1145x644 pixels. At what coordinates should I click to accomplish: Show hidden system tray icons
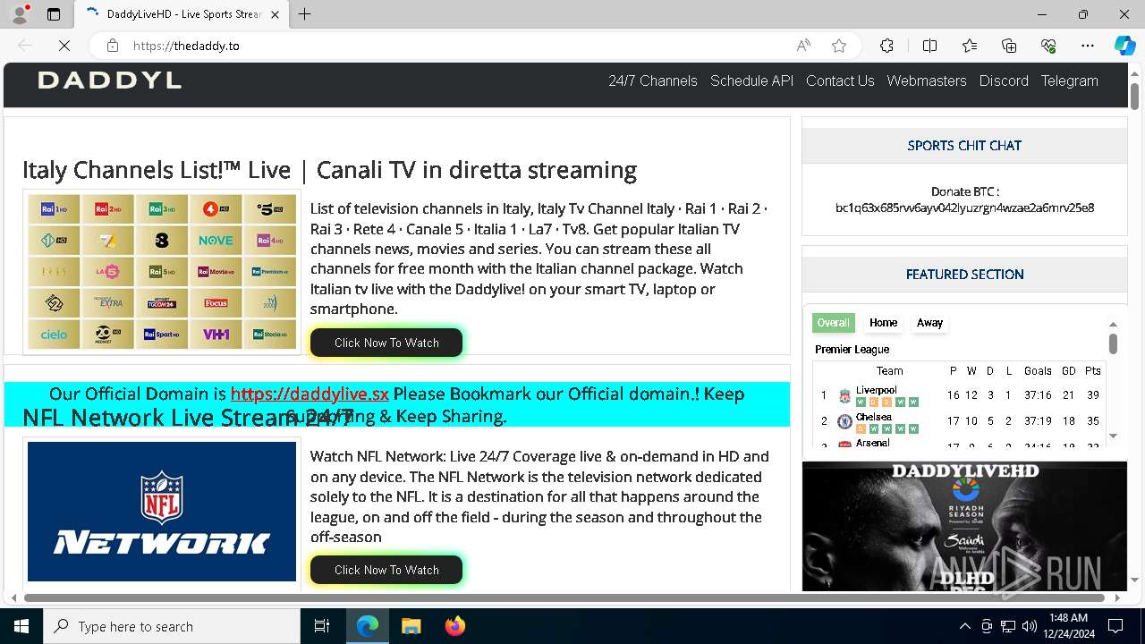[x=964, y=626]
